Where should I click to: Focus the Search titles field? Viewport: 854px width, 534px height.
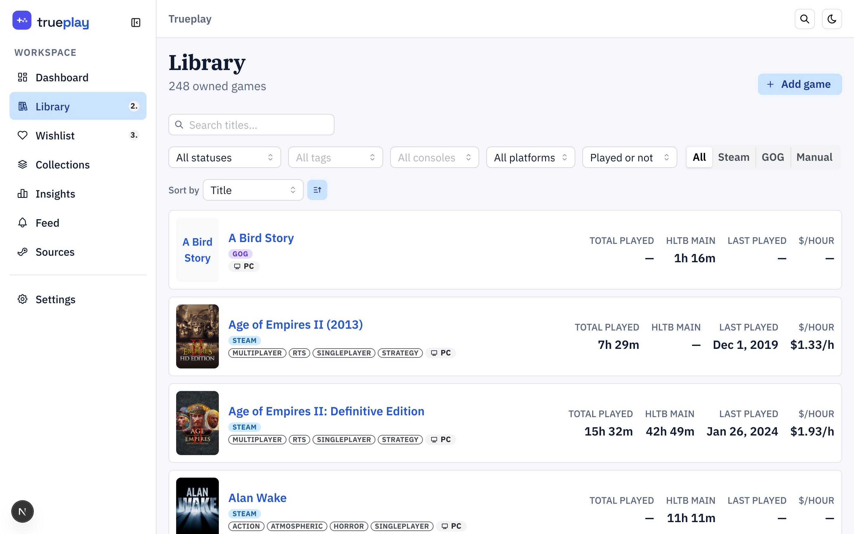251,125
